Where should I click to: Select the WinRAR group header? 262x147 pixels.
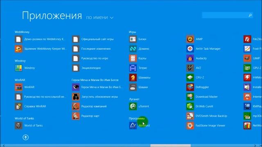click(x=20, y=80)
